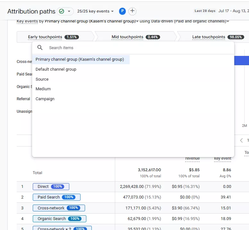The height and width of the screenshot is (230, 249).
Task: Choose Default channel group option
Action: coord(56,69)
